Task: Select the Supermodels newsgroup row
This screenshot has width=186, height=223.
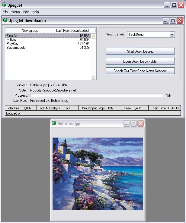Action: [x=48, y=48]
